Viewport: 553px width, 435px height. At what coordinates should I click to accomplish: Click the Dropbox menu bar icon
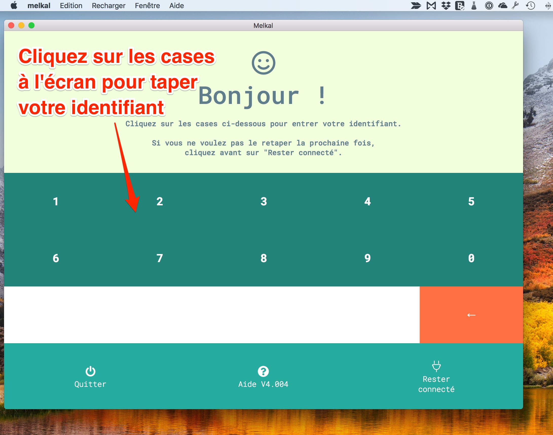(446, 6)
